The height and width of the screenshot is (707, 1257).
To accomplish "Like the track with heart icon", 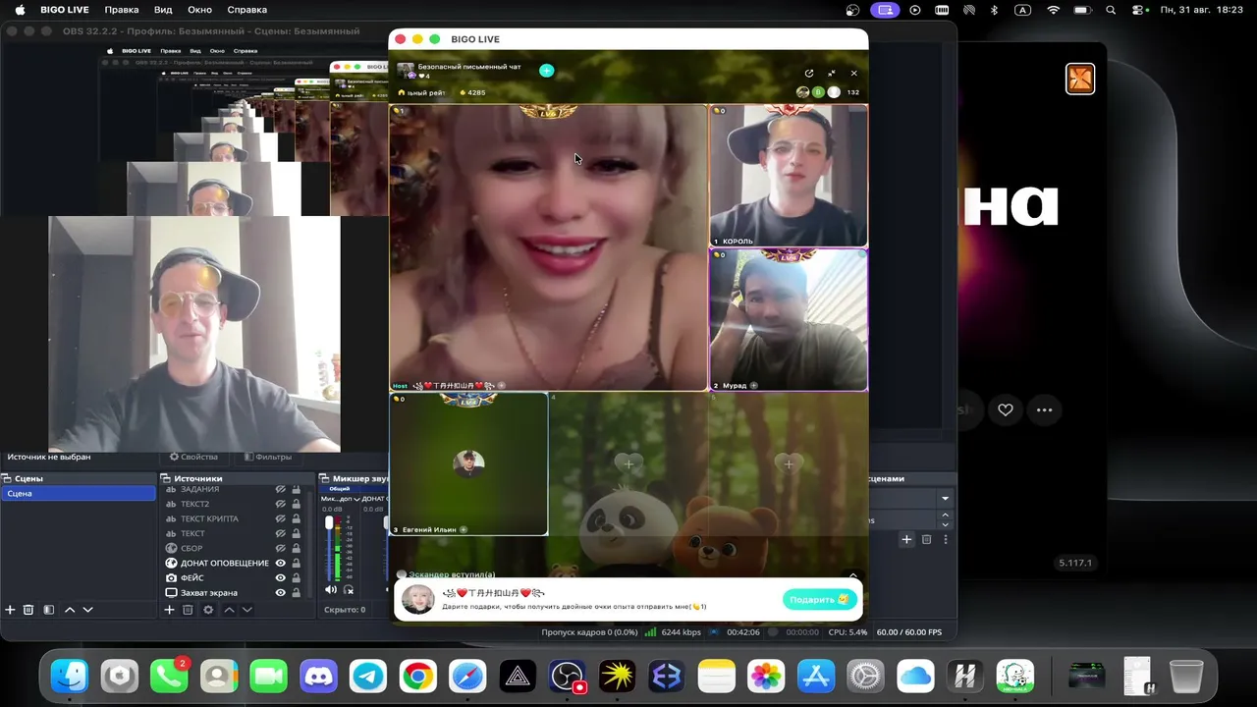I will coord(1006,409).
